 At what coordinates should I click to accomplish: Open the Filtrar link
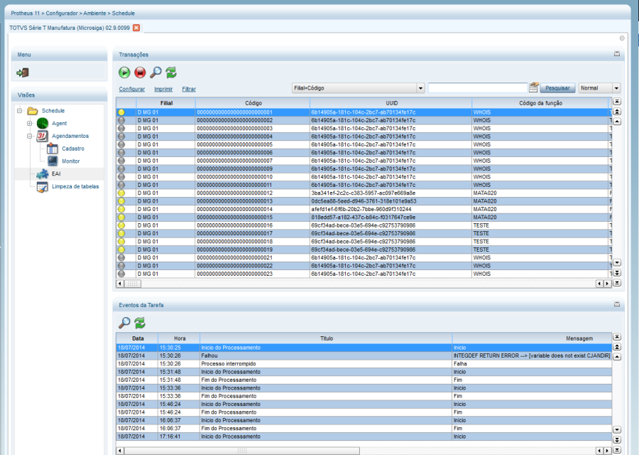coord(189,89)
